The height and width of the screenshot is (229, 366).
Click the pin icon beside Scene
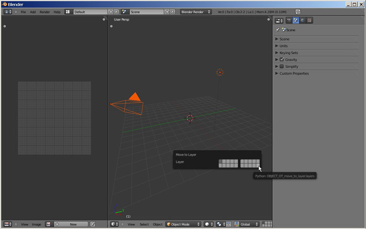(x=277, y=30)
